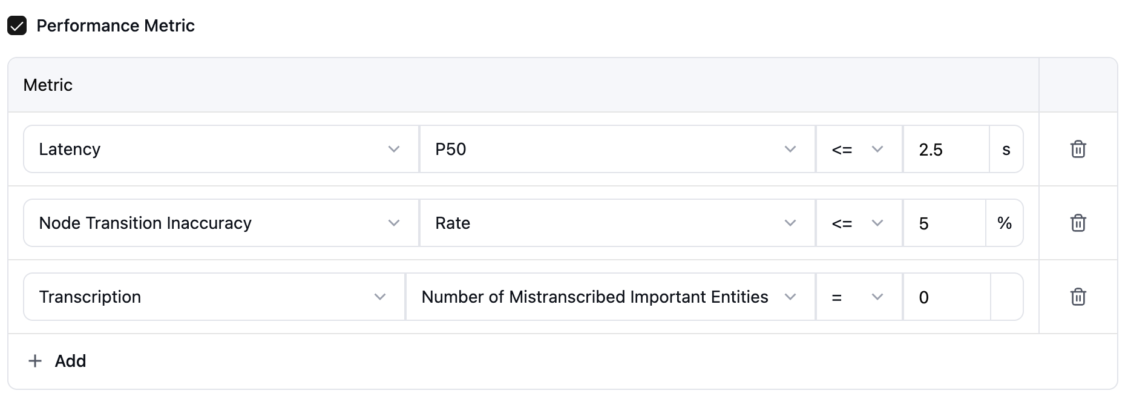The width and height of the screenshot is (1128, 402).
Task: Uncheck the Performance Metric checkbox
Action: coord(17,26)
